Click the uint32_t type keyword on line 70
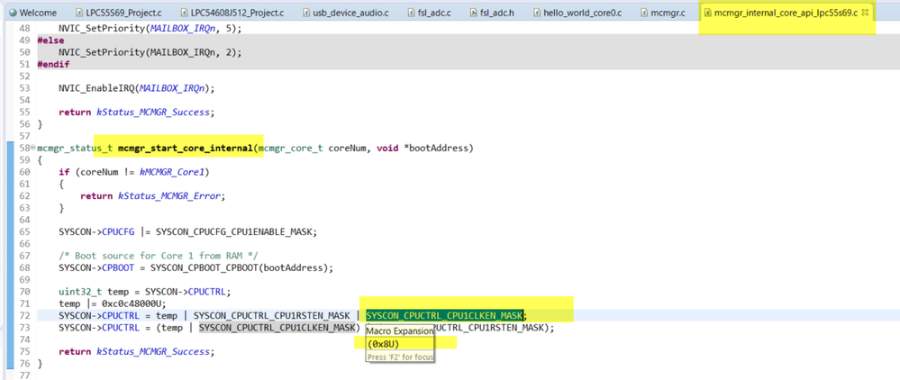 (80, 292)
